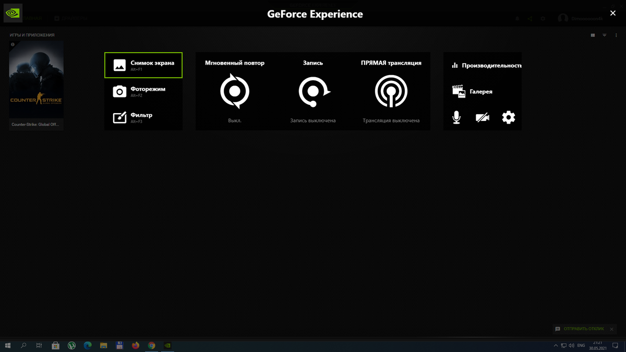Click the ОТПРАВИТЬ ОТКЛИК feedback link
626x352 pixels.
click(x=584, y=329)
